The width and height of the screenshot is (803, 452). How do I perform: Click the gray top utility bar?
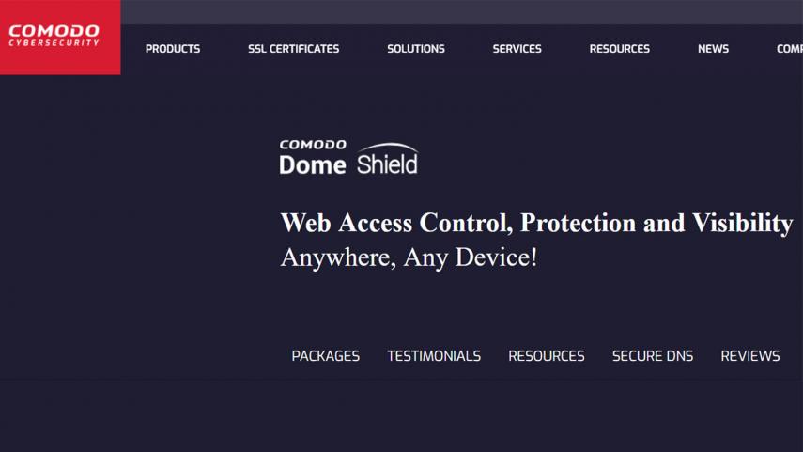pyautogui.click(x=462, y=12)
